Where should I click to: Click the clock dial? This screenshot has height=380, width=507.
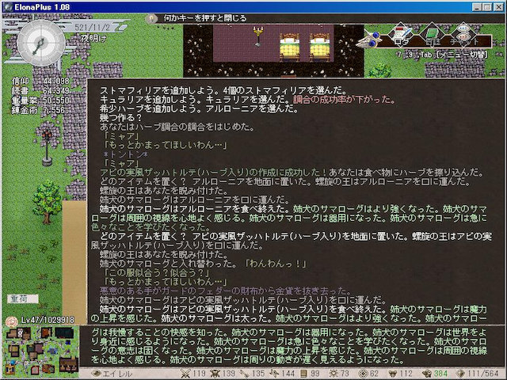41,43
